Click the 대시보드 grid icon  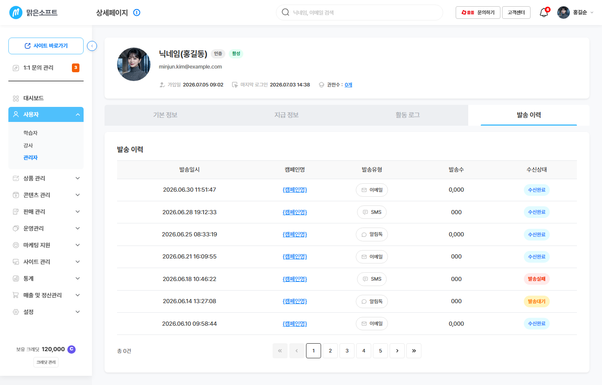point(16,98)
